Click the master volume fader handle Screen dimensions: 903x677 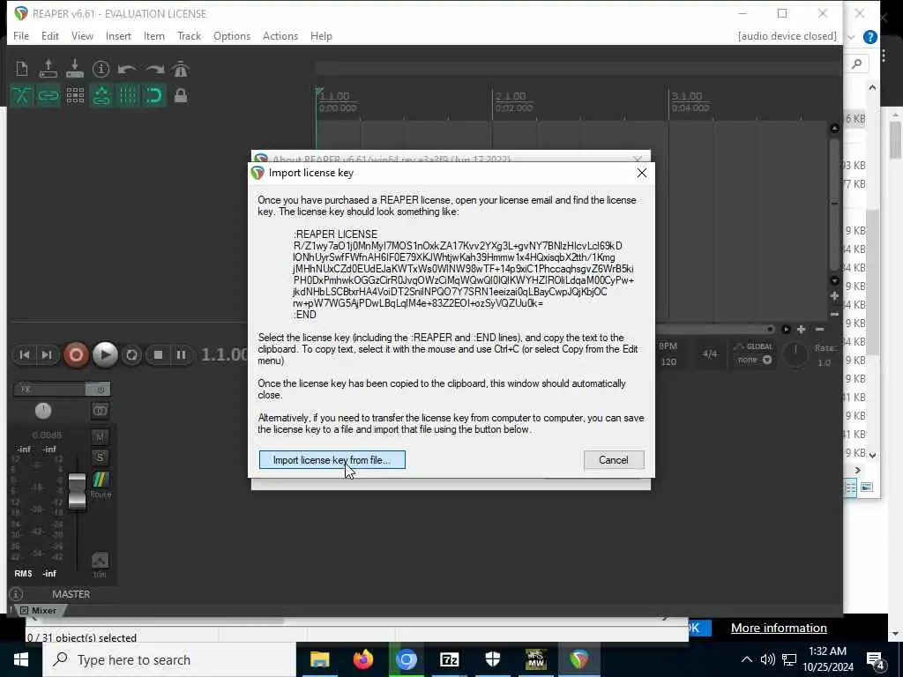click(78, 491)
